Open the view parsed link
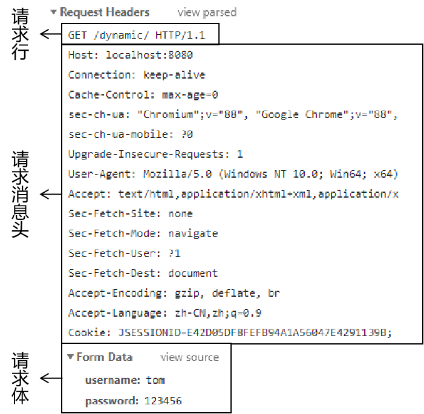Screen dimensions: 424x414 click(207, 13)
